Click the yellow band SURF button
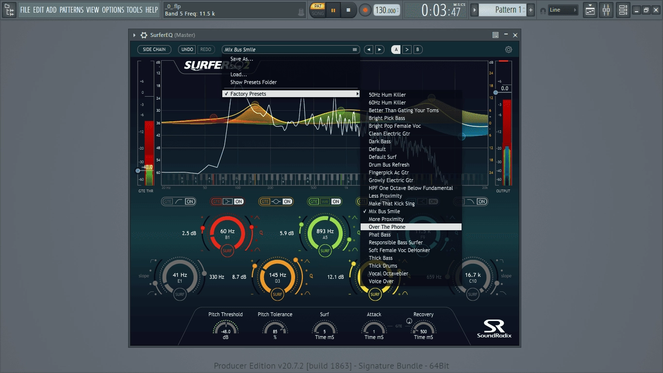The image size is (663, 373). [x=375, y=294]
